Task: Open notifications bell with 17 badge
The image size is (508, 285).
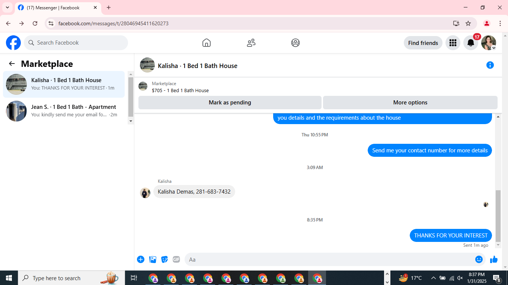Action: click(x=471, y=43)
